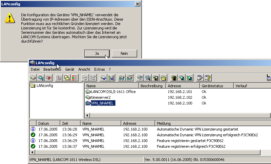
Task: Select LANCOM DSL/I-1611 Office device
Action: 113,92
